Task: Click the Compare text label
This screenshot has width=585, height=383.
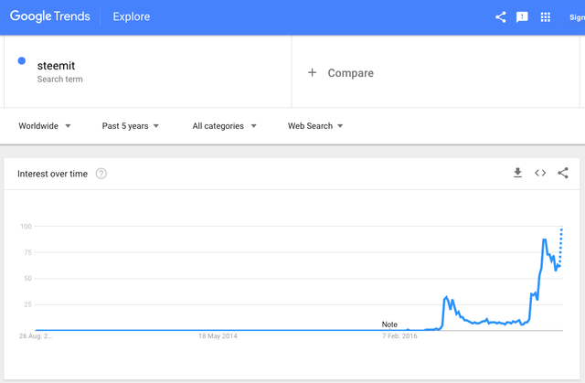Action: (x=351, y=72)
